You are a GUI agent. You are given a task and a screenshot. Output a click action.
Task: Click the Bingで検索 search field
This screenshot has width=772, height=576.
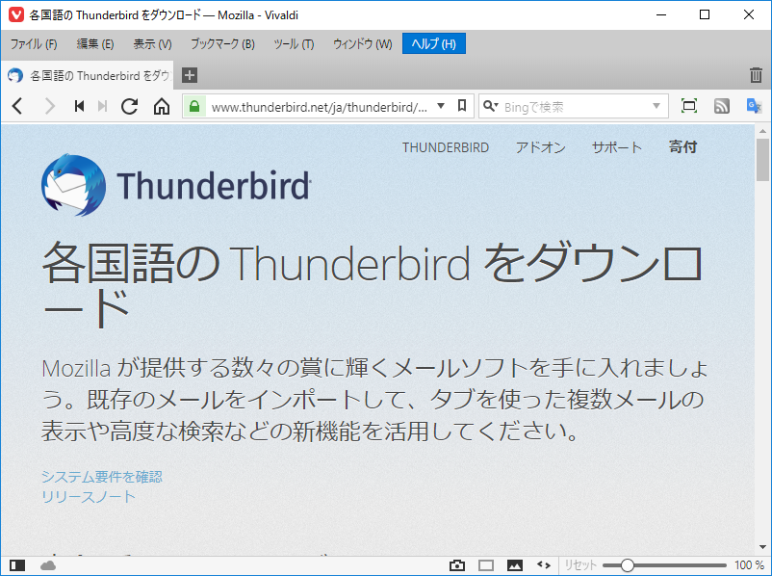click(x=575, y=106)
